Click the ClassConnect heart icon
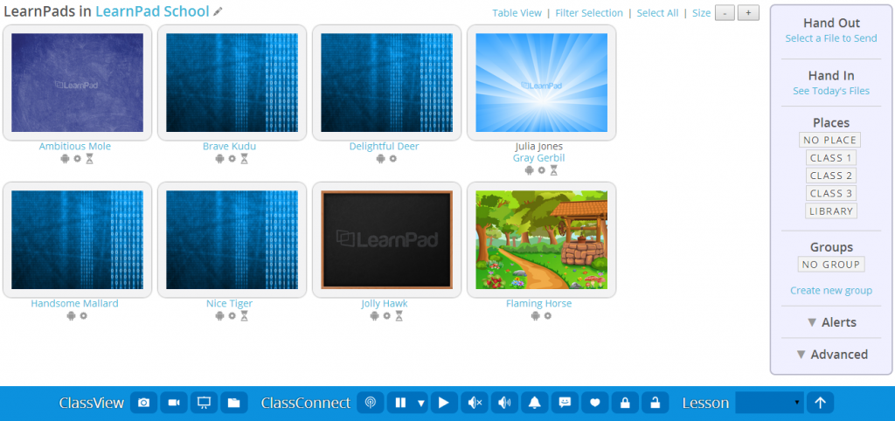The image size is (895, 421). pos(594,403)
